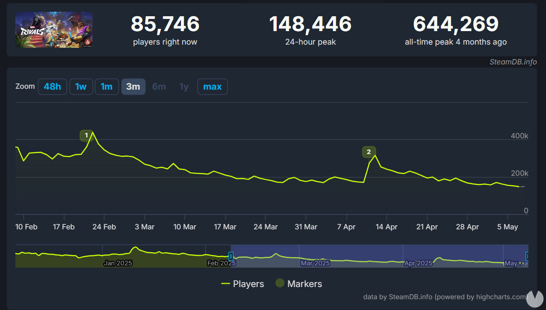Click the greyed-out 6m zoom option

click(159, 87)
